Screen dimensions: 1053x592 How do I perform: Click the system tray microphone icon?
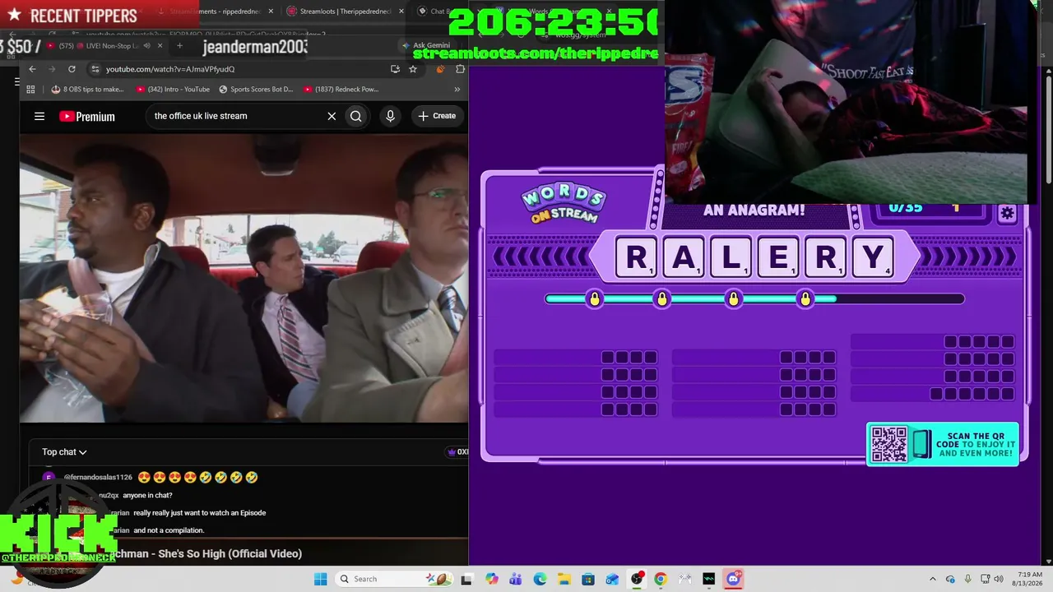pos(968,579)
